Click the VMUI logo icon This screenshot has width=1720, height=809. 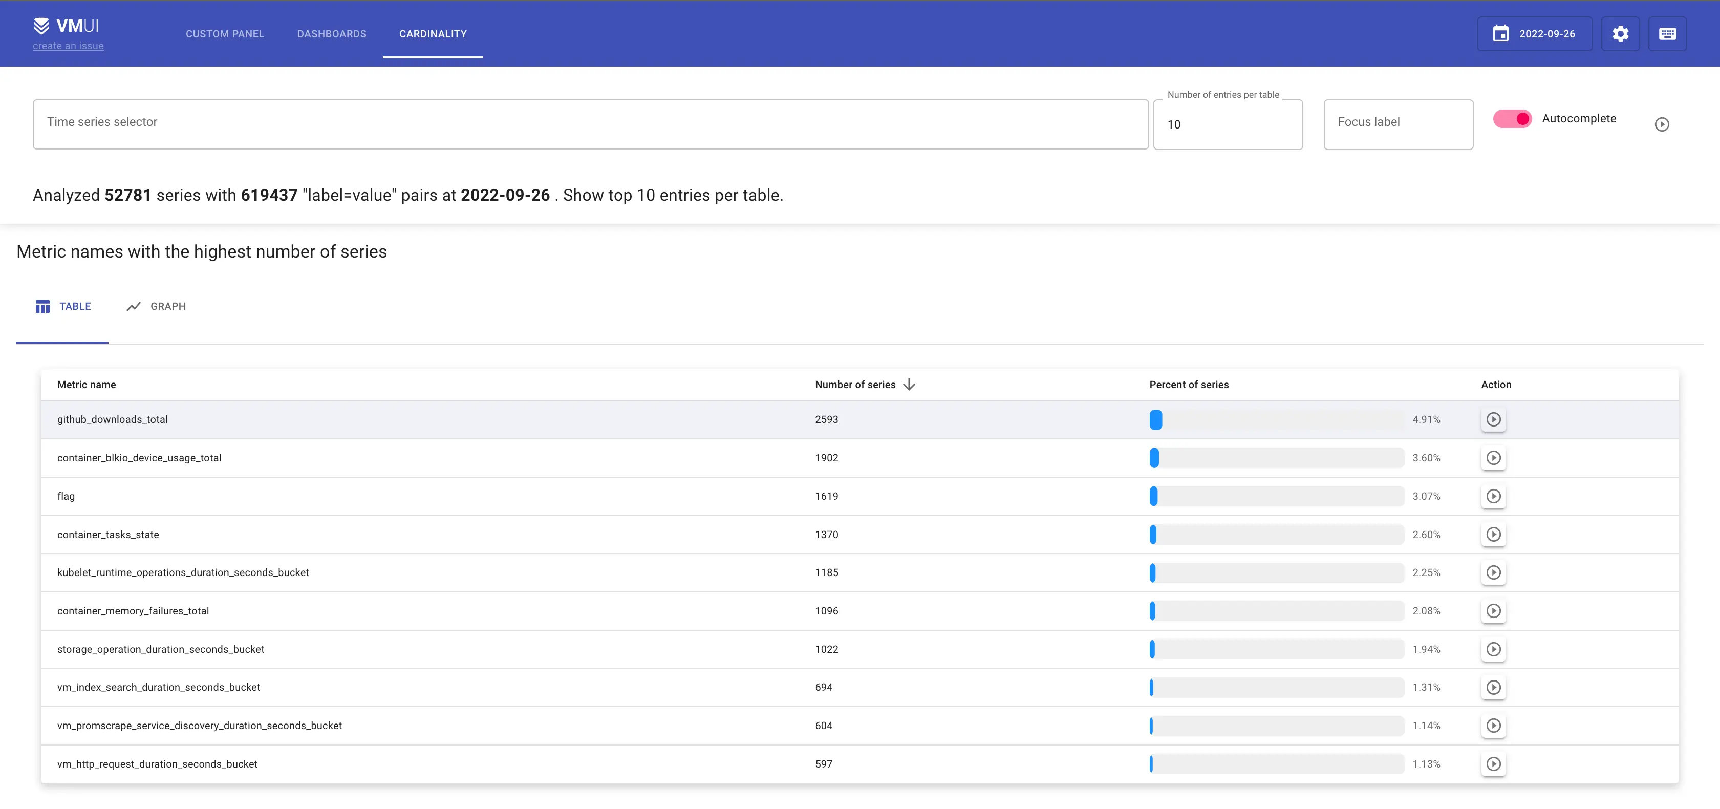41,26
